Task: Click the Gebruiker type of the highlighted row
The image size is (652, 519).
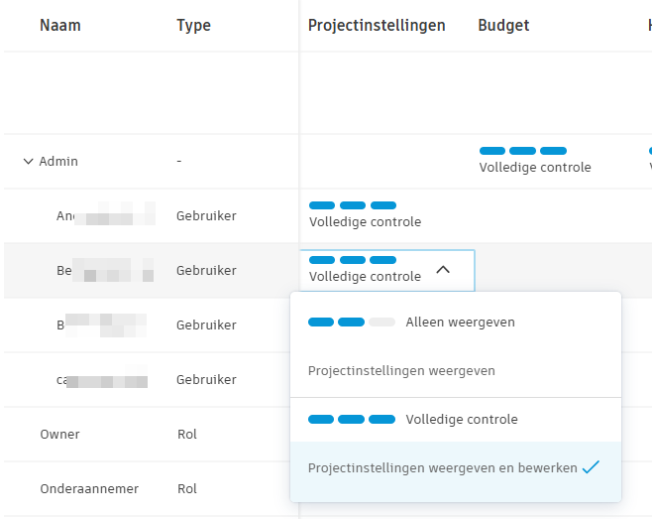Action: (x=206, y=270)
